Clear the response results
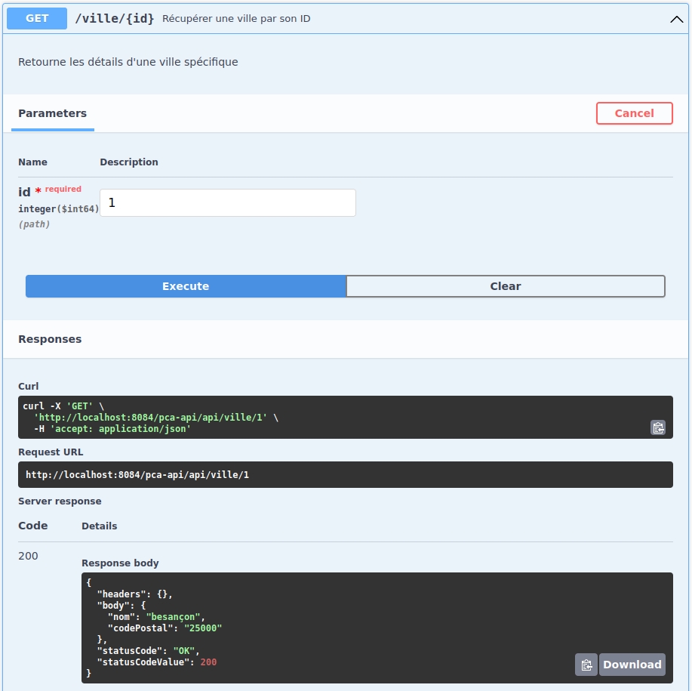The width and height of the screenshot is (692, 691). 506,286
